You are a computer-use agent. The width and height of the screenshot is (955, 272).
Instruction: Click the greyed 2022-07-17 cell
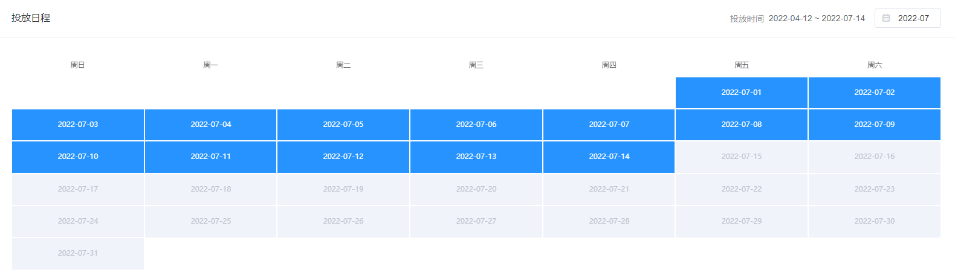[x=78, y=189]
